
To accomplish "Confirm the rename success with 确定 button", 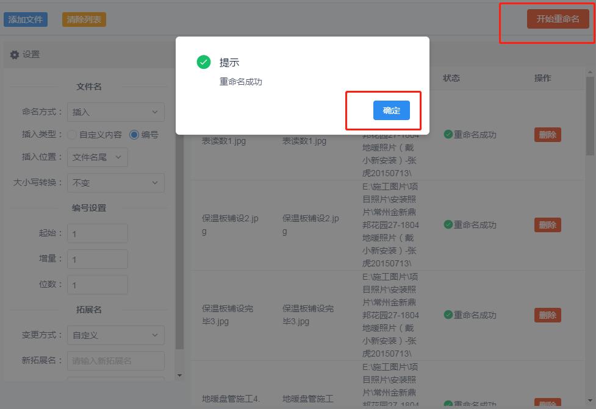I will point(391,110).
